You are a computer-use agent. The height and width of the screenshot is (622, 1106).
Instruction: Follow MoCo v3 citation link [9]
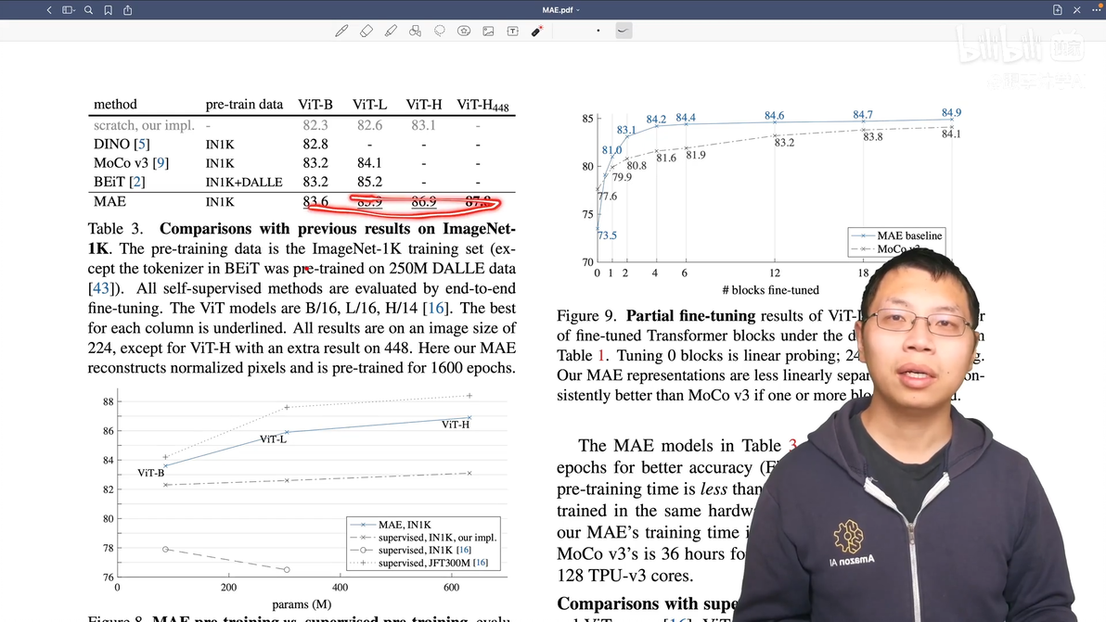pos(161,163)
